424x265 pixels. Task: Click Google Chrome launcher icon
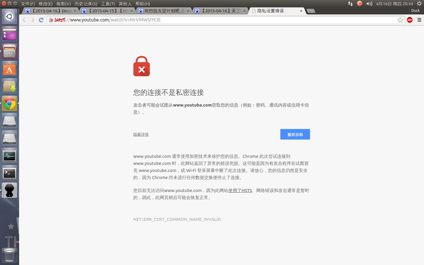(9, 104)
